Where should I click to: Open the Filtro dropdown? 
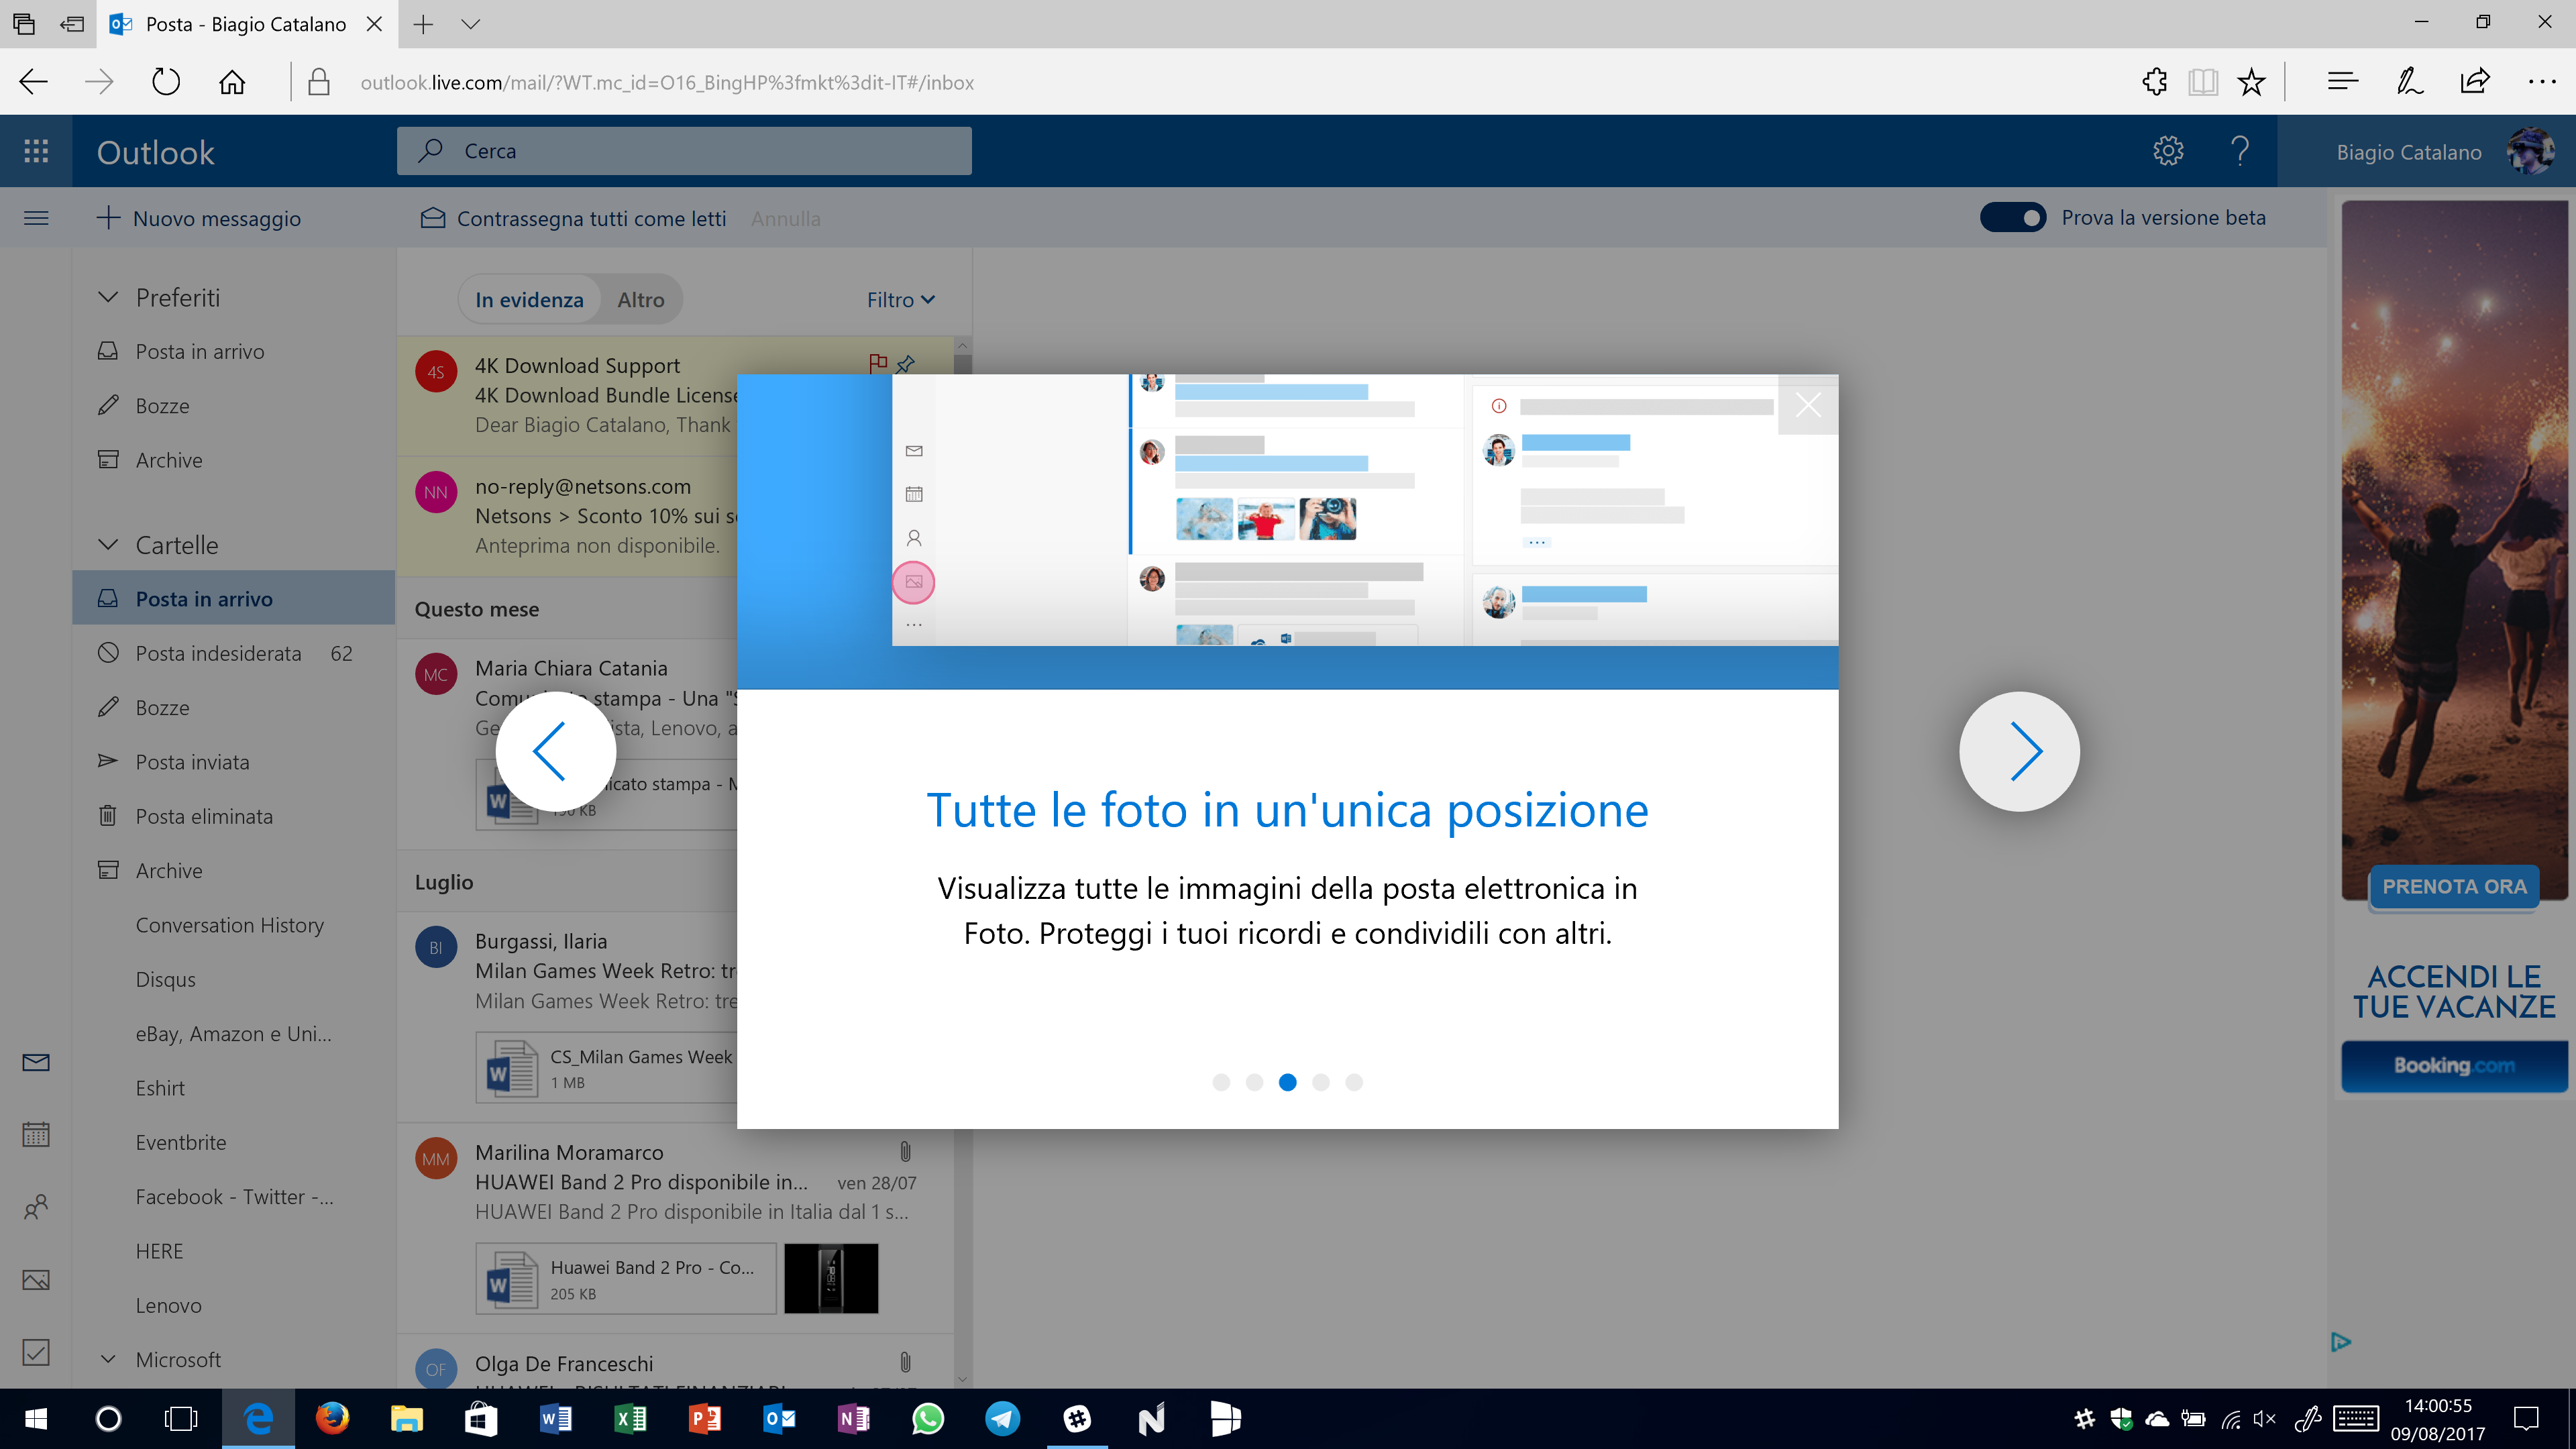coord(901,300)
